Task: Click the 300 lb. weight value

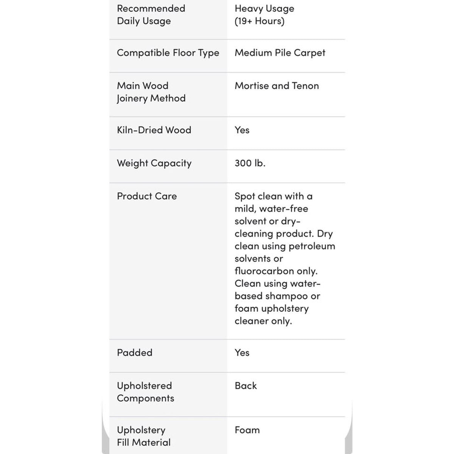Action: (x=250, y=163)
